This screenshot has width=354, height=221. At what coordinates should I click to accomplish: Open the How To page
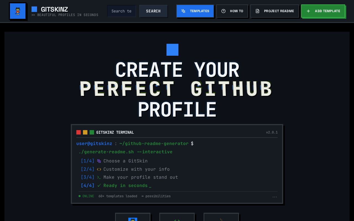232,11
